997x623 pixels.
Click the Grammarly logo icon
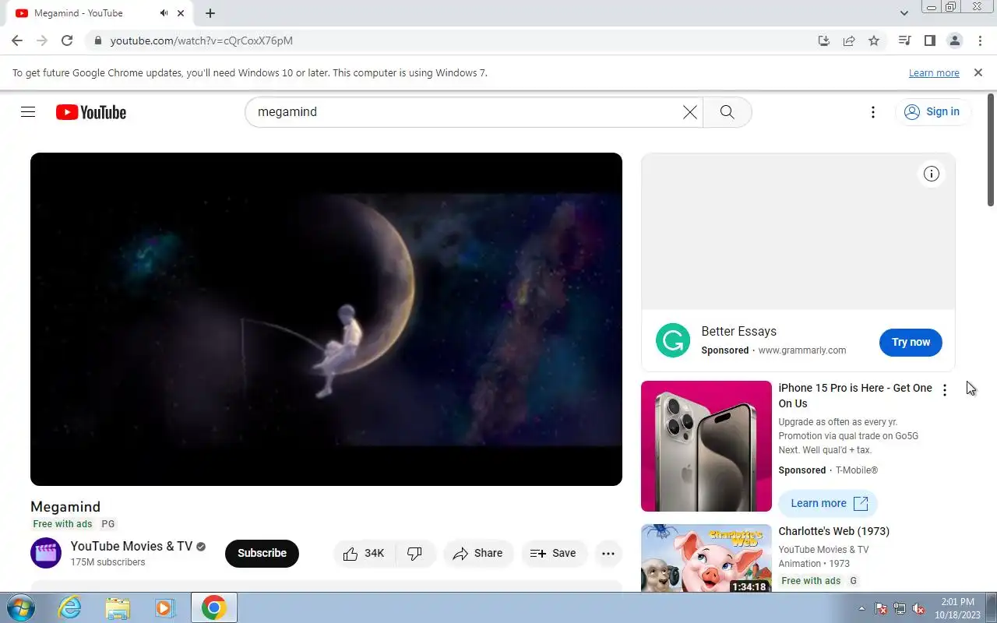[x=673, y=340]
